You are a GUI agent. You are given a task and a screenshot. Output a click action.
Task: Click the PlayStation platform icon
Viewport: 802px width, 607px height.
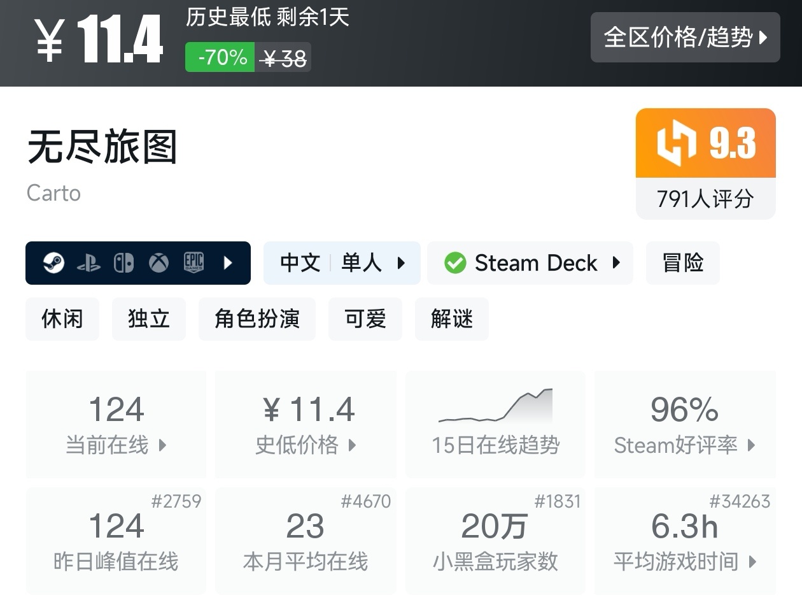tap(88, 263)
